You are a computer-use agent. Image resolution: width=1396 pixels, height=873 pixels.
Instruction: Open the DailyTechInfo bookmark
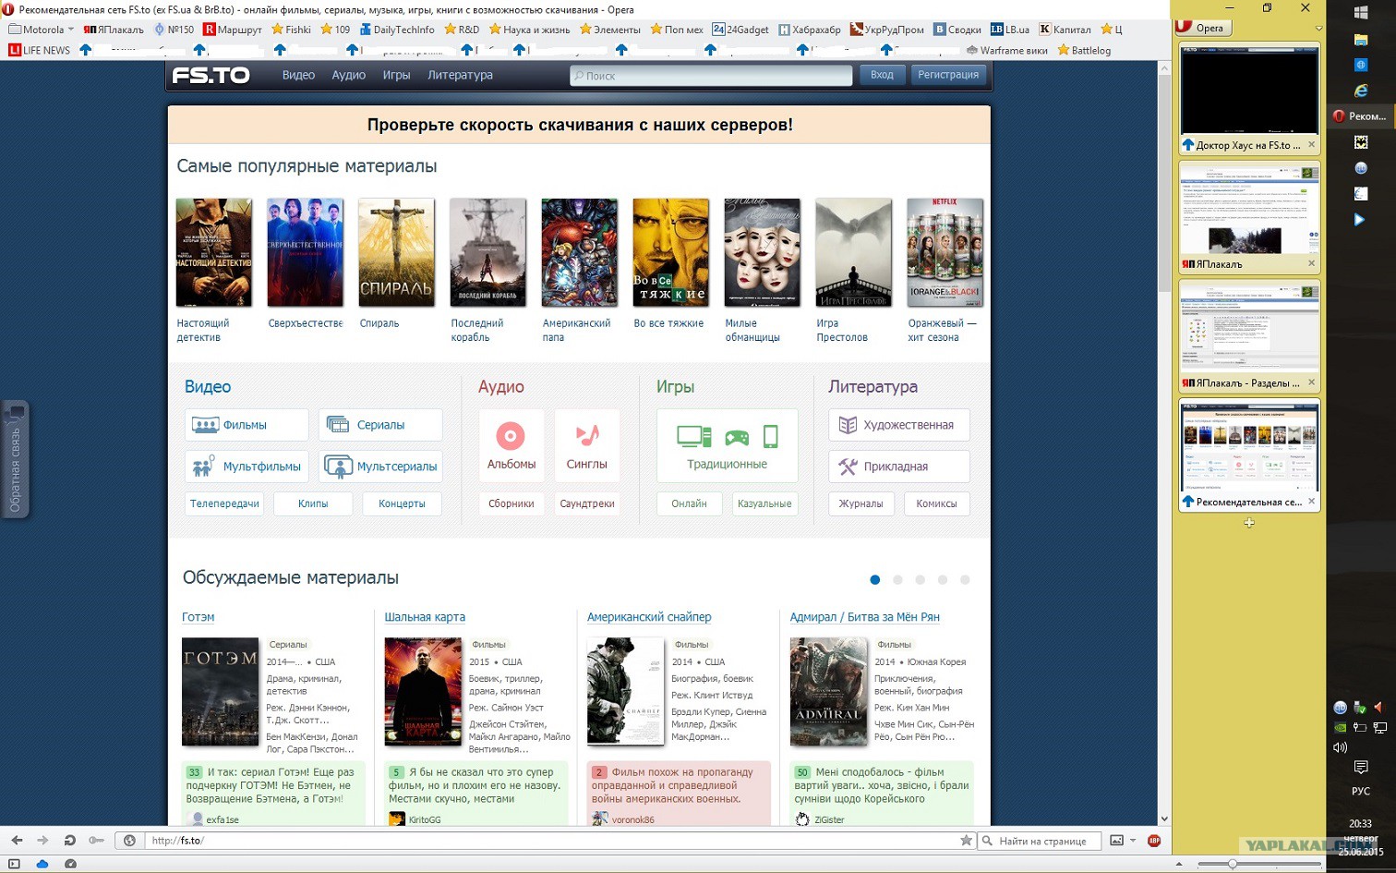pos(397,30)
